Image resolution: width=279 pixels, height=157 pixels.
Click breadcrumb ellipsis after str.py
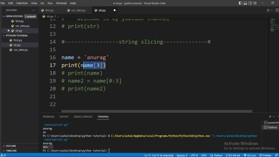pos(58,17)
